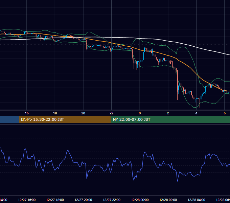Click the 12/27 22:00 date label
Viewport: 230px width, 203px height.
click(x=112, y=200)
